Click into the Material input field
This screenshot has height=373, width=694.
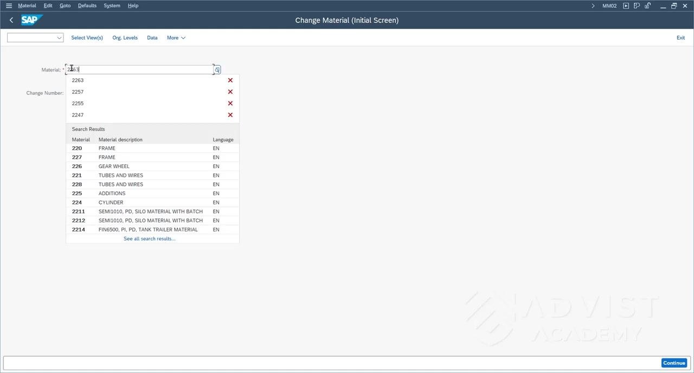[139, 69]
